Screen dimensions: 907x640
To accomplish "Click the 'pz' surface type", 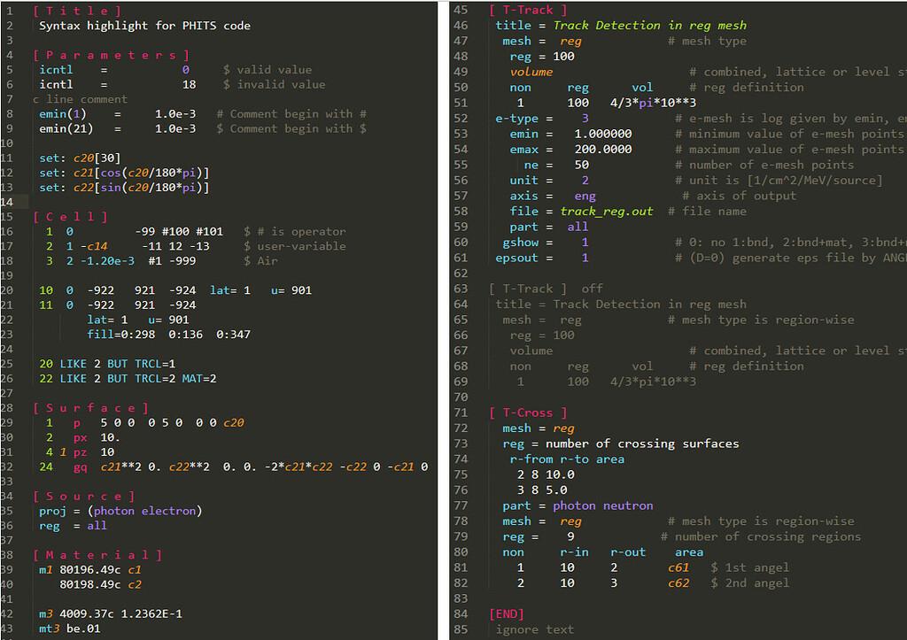I will click(80, 452).
